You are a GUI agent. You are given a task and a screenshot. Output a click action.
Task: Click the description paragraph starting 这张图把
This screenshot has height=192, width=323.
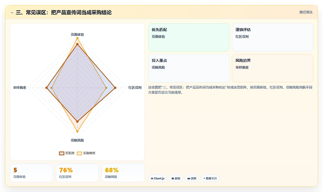click(x=230, y=90)
